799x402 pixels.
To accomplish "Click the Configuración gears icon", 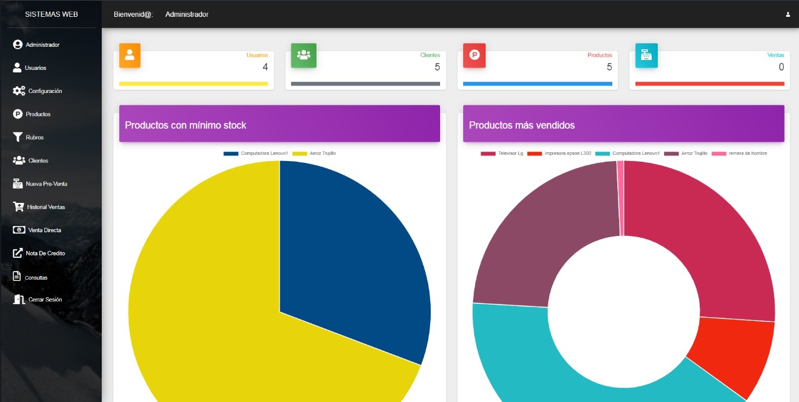I will [x=19, y=91].
